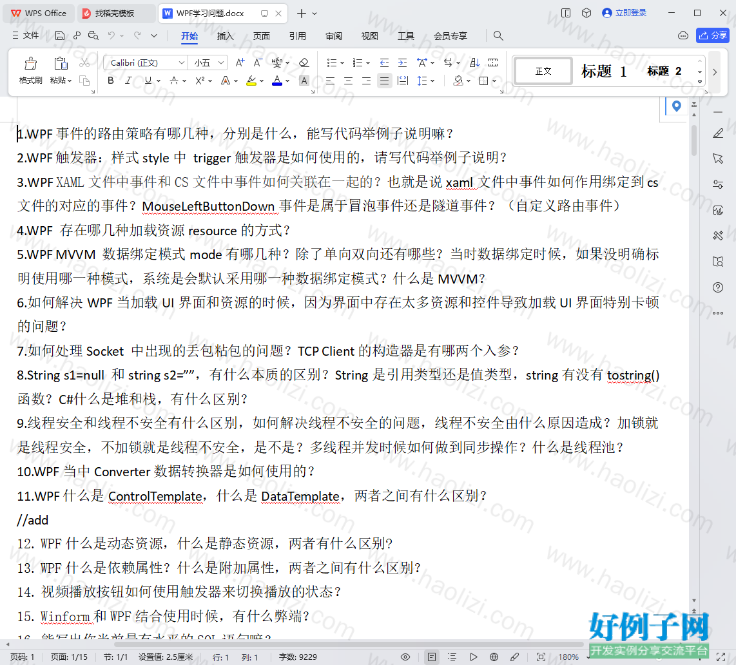Screen dimensions: 736x665
Task: Align paragraph to the left
Action: pyautogui.click(x=331, y=81)
